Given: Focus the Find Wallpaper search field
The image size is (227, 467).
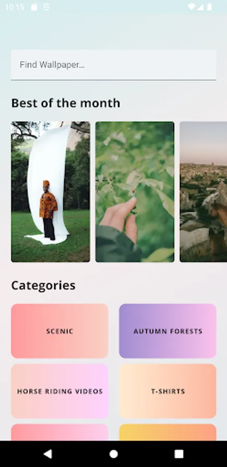Looking at the screenshot, I should tap(113, 65).
